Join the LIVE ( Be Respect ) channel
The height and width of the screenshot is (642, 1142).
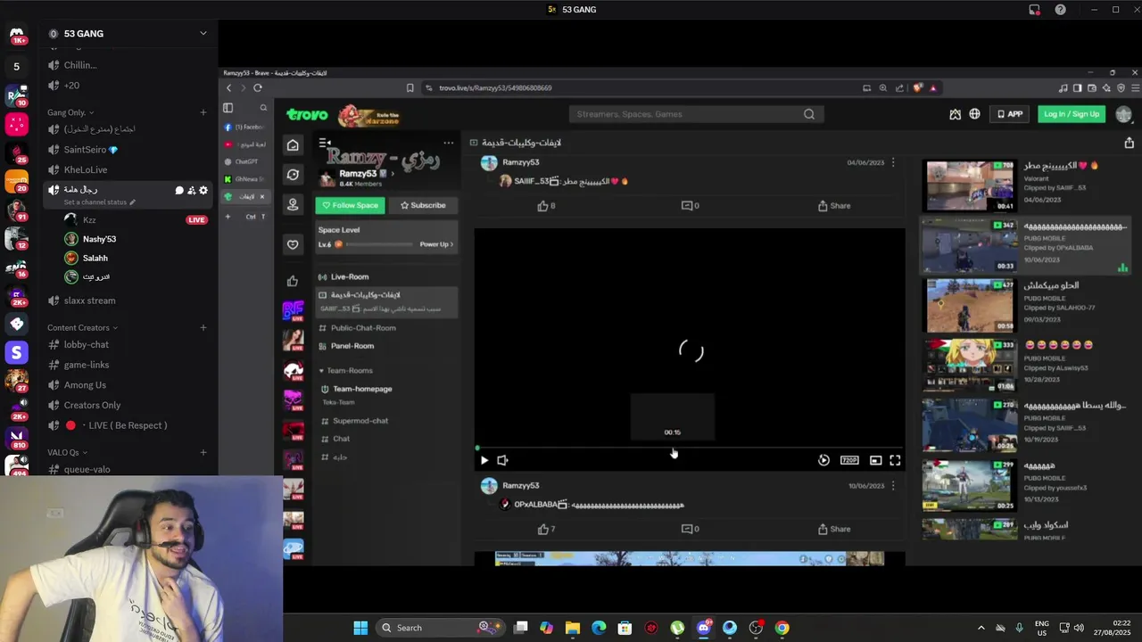click(116, 425)
